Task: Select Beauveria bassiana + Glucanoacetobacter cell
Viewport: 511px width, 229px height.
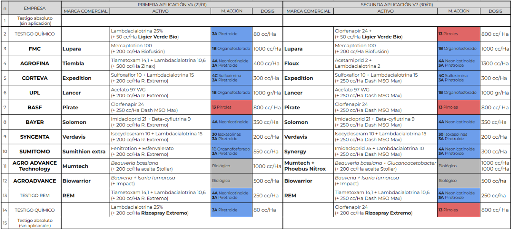Action: click(385, 166)
